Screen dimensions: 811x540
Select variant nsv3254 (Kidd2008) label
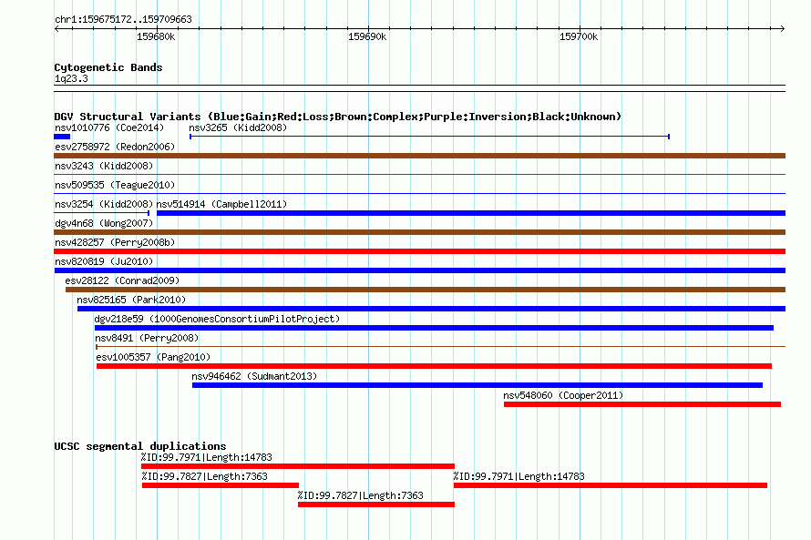click(x=104, y=204)
